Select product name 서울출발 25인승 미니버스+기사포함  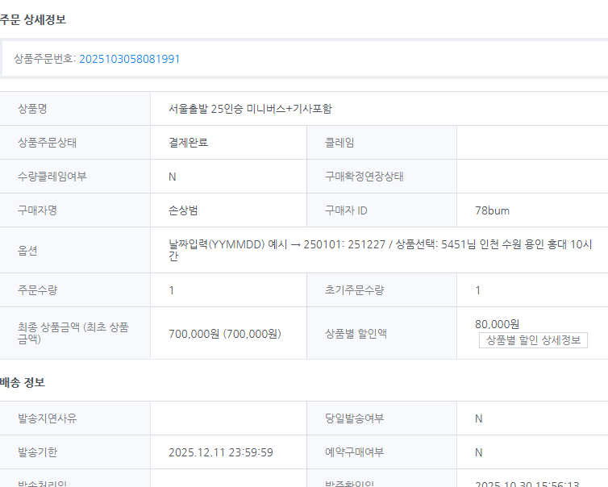(x=250, y=109)
